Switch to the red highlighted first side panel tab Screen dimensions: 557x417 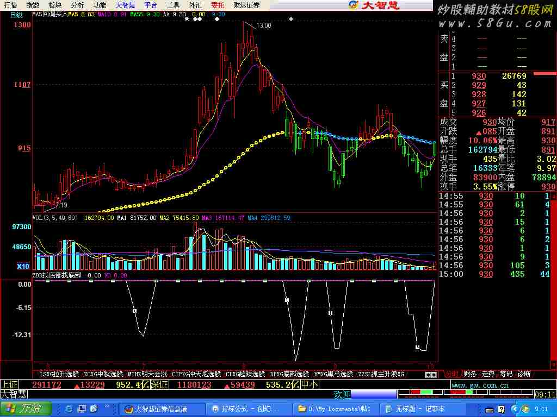(x=452, y=374)
